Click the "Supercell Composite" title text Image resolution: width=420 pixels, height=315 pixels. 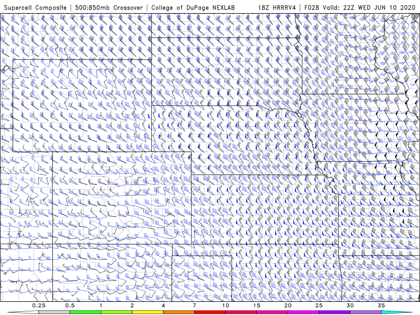click(35, 7)
